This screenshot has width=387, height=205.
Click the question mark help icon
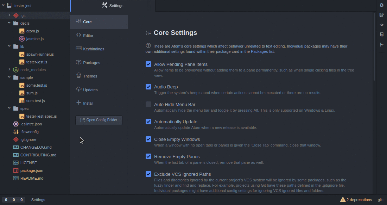click(x=148, y=45)
